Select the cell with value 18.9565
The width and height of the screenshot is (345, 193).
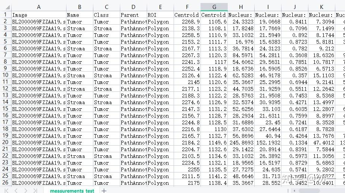click(241, 163)
